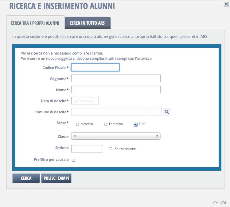The height and width of the screenshot is (207, 230).
Task: Click the Pulisci Campi button
Action: pos(56,178)
